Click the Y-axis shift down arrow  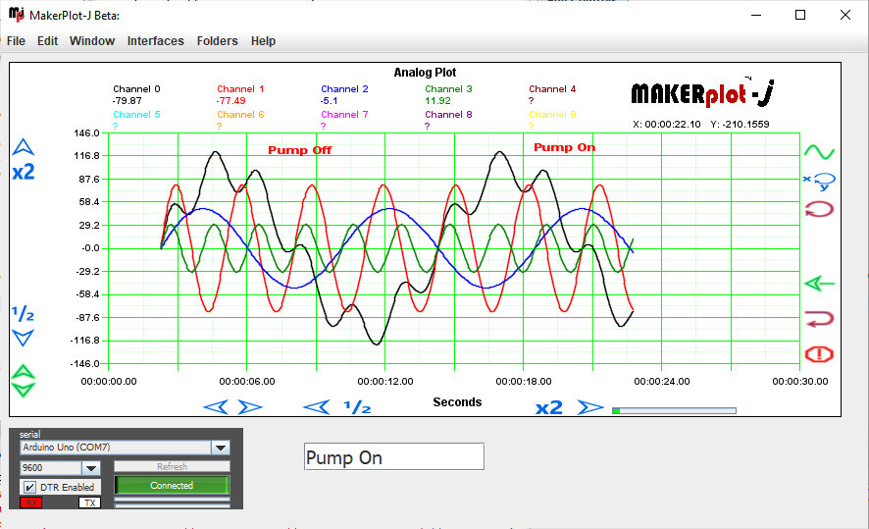point(24,338)
